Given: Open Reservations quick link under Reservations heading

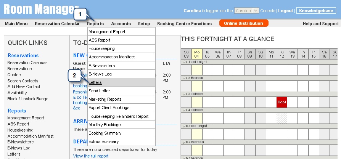Looking at the screenshot, I should pyautogui.click(x=19, y=69).
